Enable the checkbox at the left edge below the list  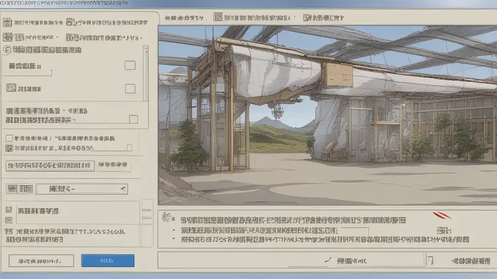pos(9,138)
